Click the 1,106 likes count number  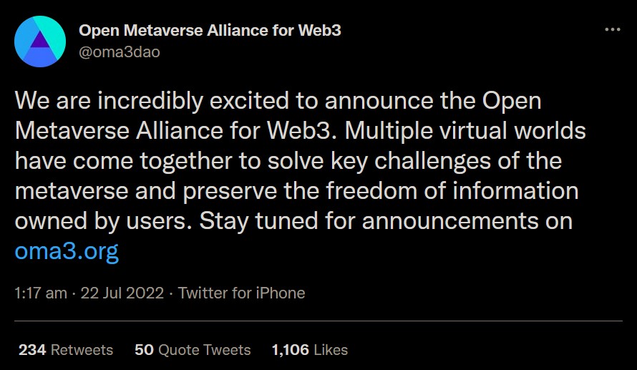point(291,350)
